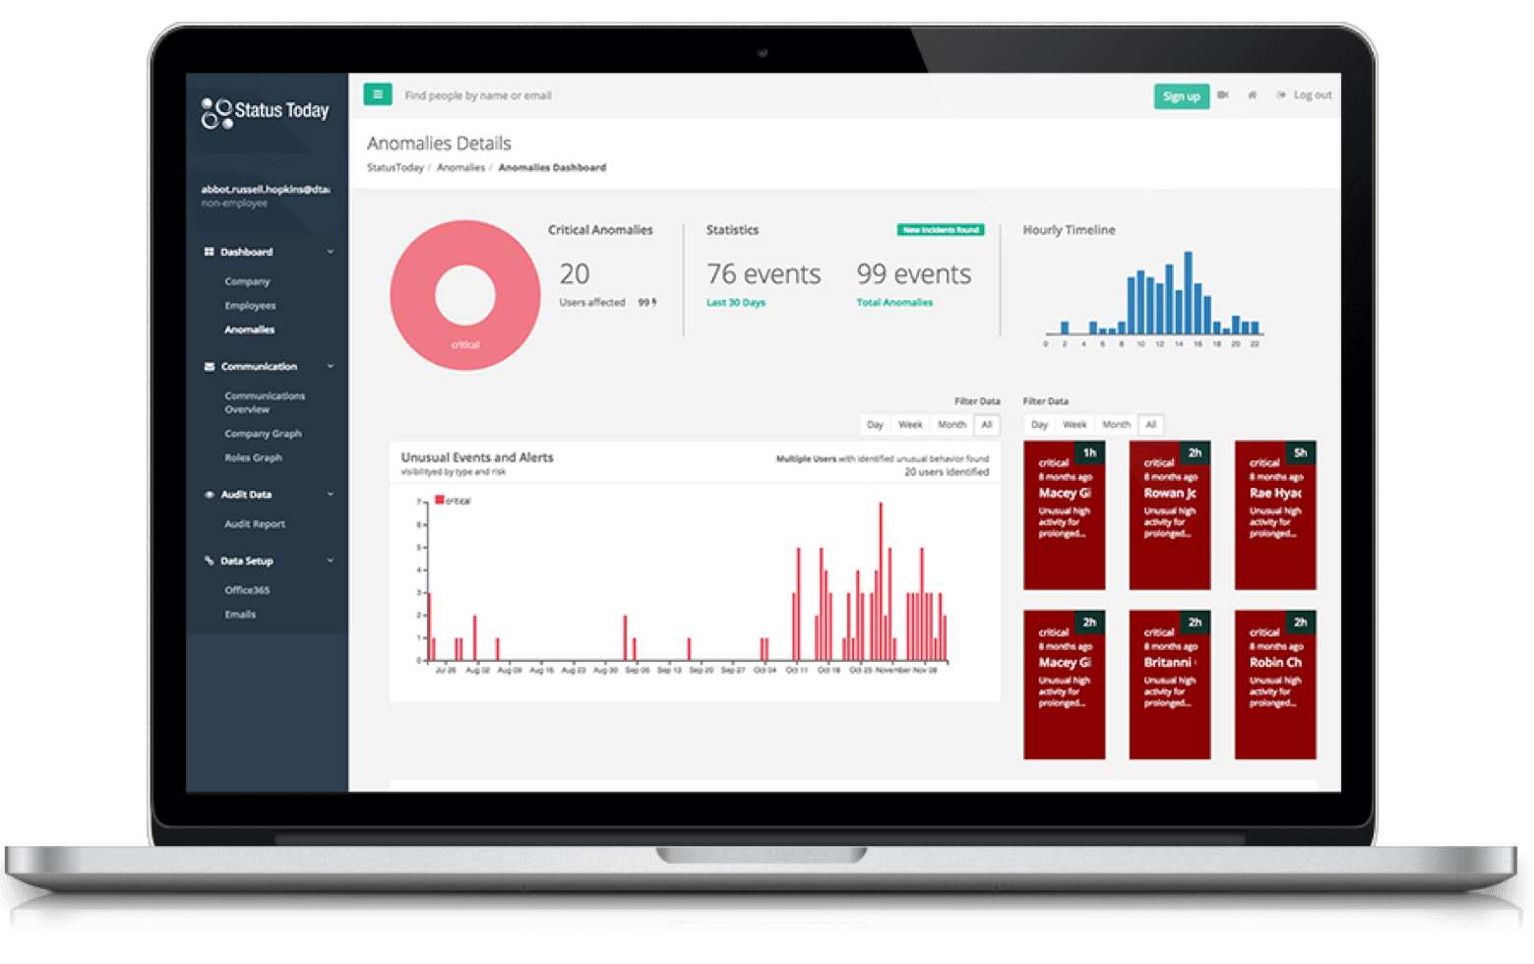Click the Log out link

point(1304,95)
